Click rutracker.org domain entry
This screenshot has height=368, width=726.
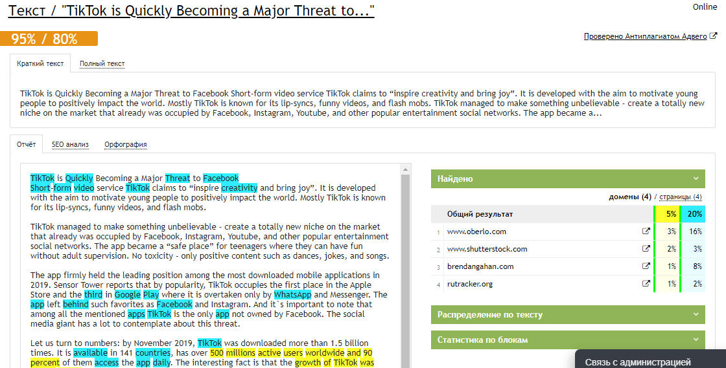click(x=470, y=284)
